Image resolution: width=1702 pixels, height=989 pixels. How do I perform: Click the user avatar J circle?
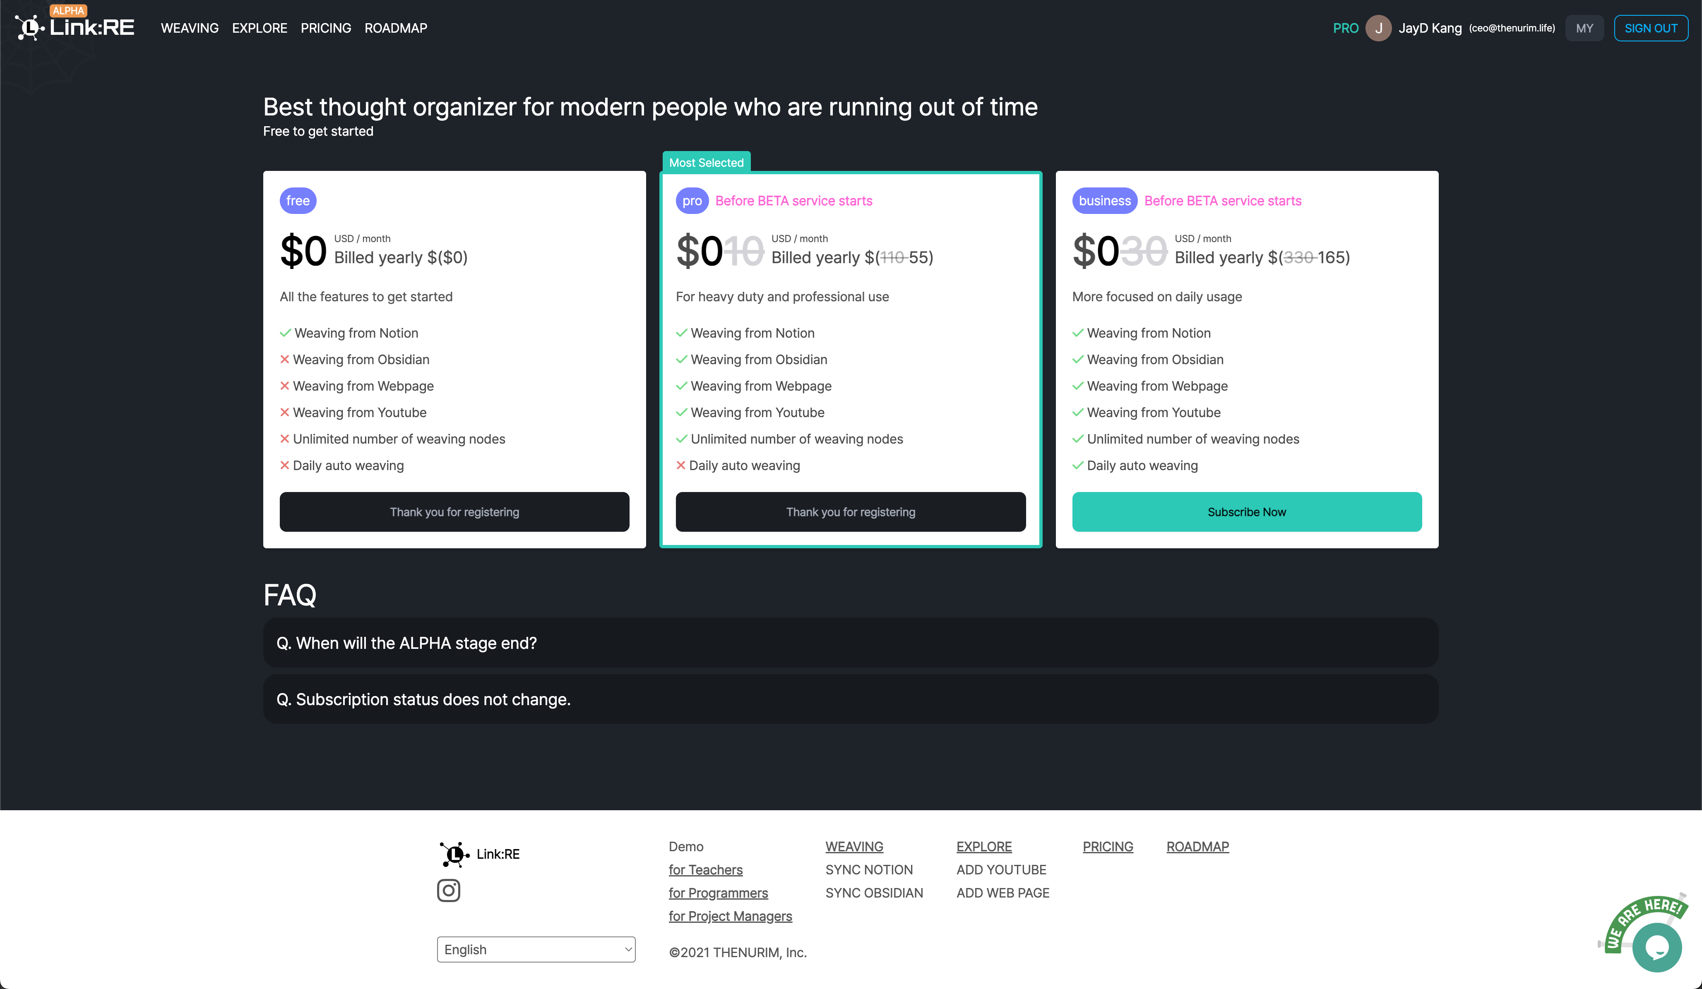[1378, 29]
